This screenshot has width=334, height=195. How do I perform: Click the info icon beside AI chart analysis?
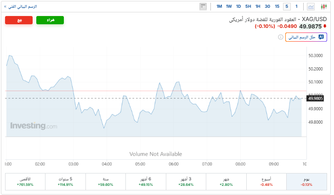pos(280,37)
